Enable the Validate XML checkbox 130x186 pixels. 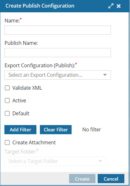[7, 88]
